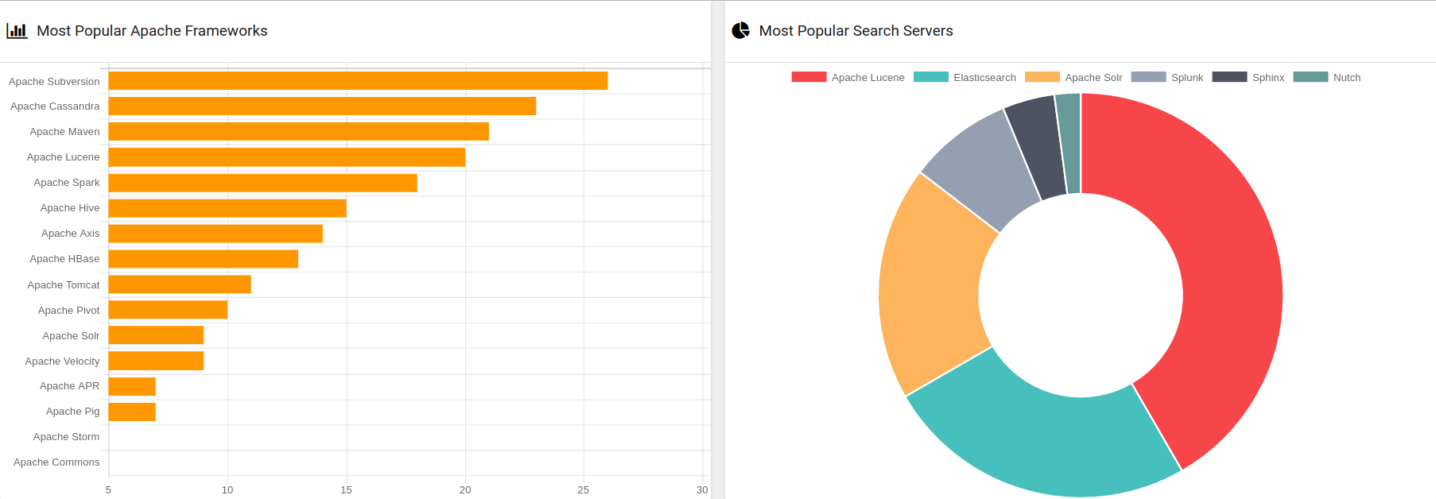Click the 'Elasticsearch' legend text
The image size is (1436, 499).
(984, 78)
